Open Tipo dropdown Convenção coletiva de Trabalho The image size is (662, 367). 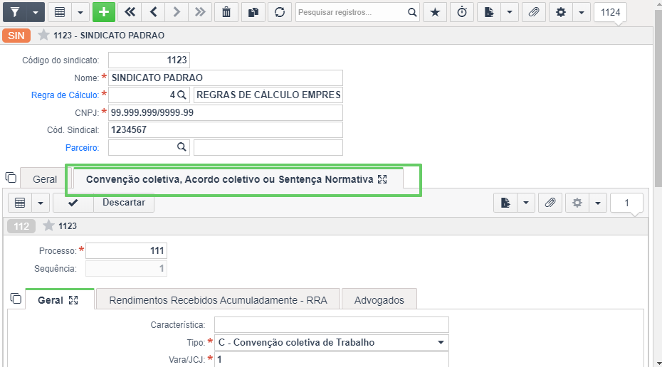[332, 343]
